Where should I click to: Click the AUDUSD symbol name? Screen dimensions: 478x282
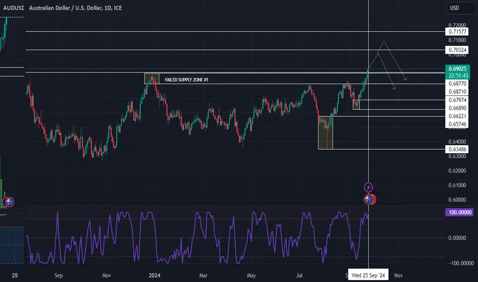point(14,8)
